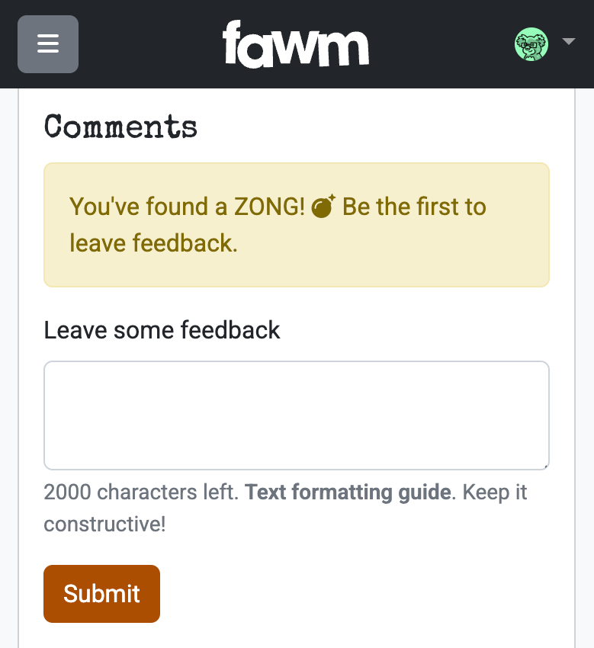The width and height of the screenshot is (594, 648).
Task: Click the 'leave feedback.' alert line
Action: click(x=153, y=243)
